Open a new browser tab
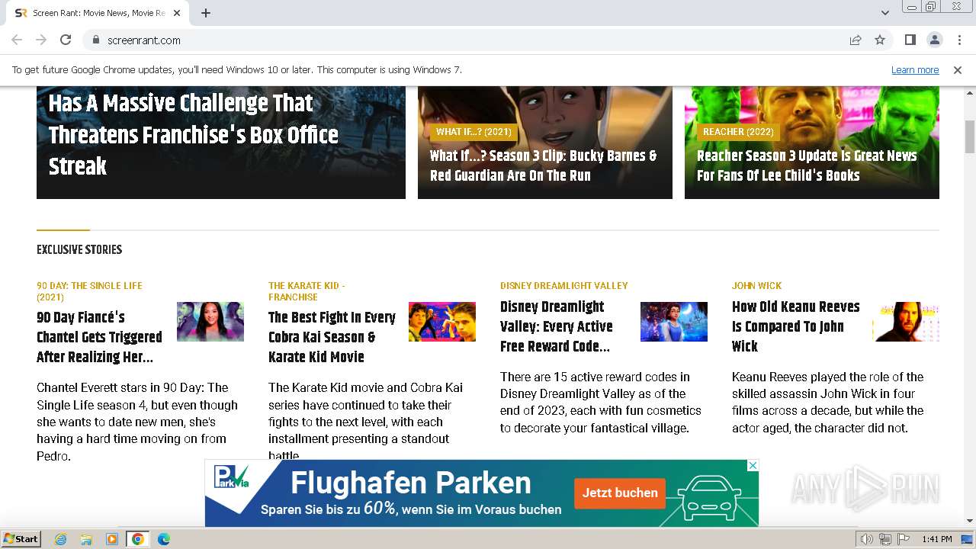 (206, 13)
